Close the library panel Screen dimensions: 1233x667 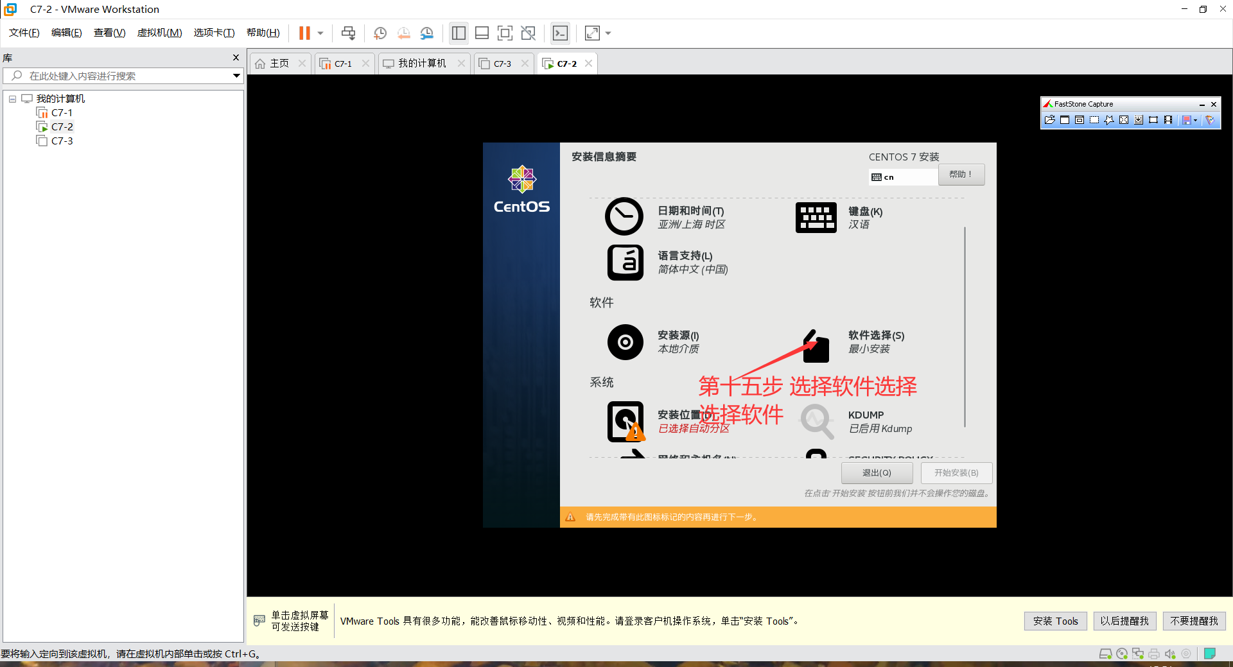[x=236, y=58]
